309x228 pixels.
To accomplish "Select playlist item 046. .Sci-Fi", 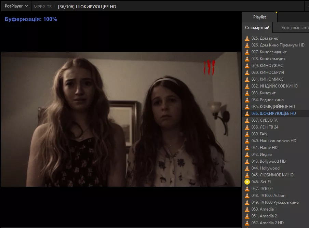I will pos(276,182).
